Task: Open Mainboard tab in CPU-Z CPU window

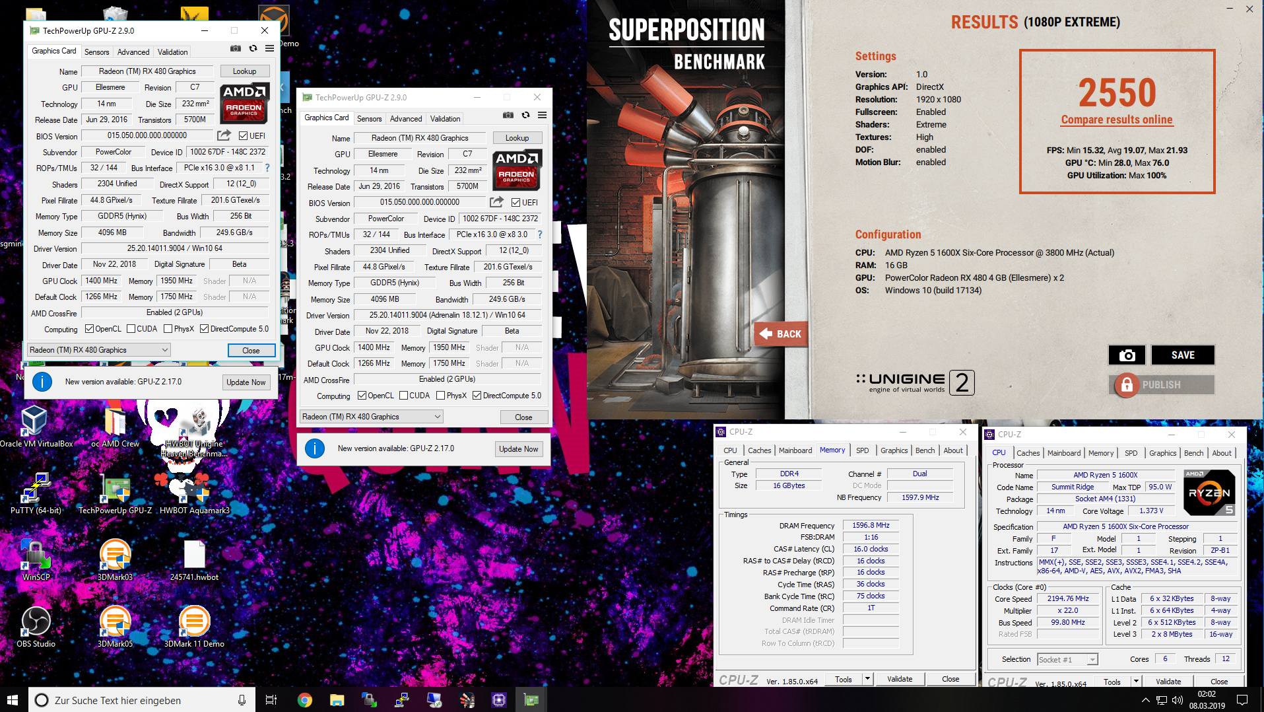Action: tap(1063, 453)
